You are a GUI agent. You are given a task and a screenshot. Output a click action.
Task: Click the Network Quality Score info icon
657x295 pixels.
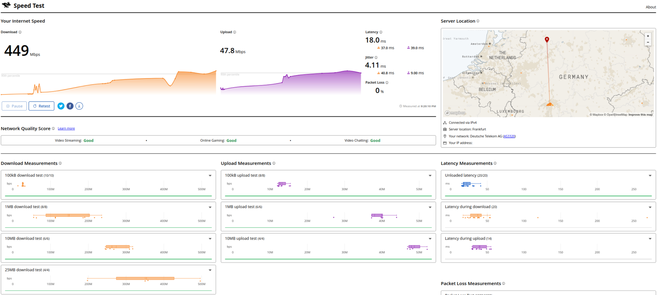(53, 129)
